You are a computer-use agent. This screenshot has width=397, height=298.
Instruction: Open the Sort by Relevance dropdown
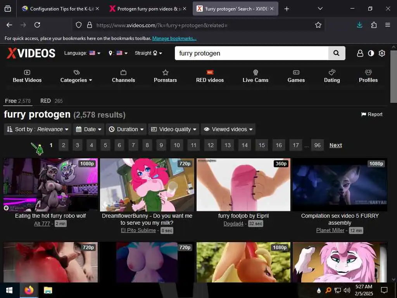click(38, 129)
